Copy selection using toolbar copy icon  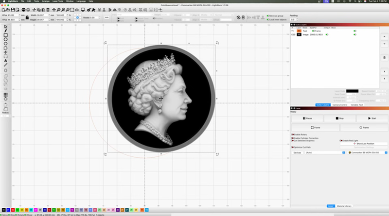click(x=39, y=10)
